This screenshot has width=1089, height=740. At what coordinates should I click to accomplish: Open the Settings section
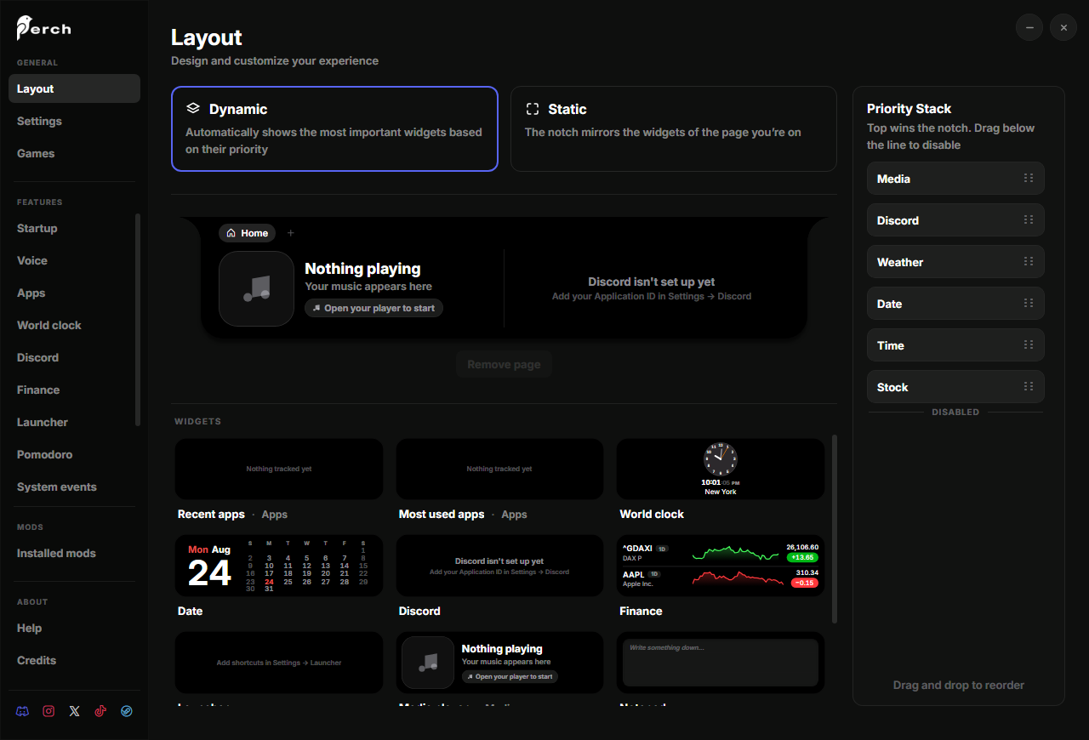point(74,121)
